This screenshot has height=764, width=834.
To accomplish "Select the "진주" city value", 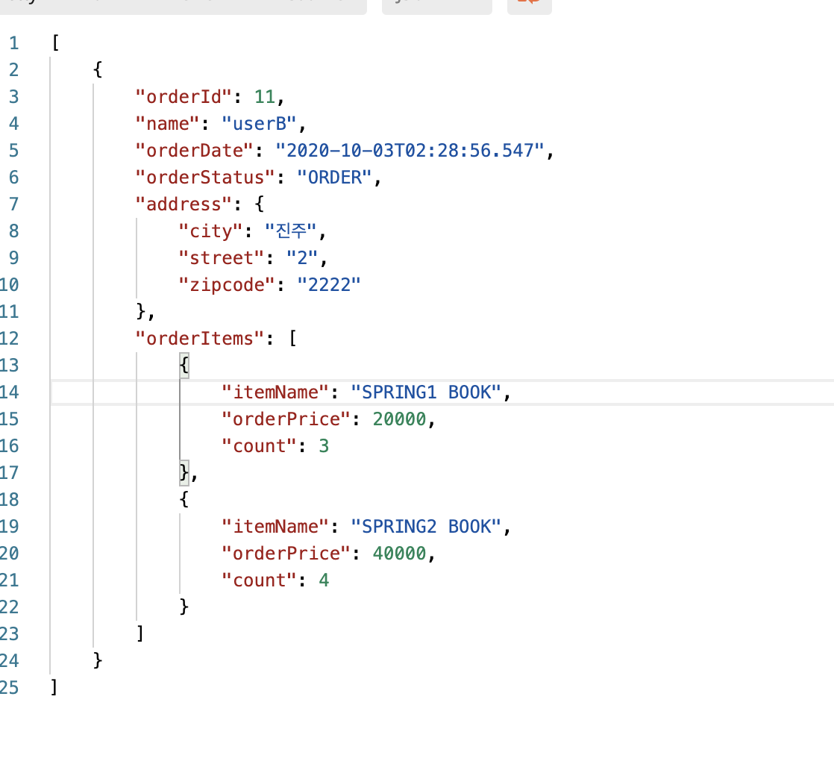I will [291, 231].
